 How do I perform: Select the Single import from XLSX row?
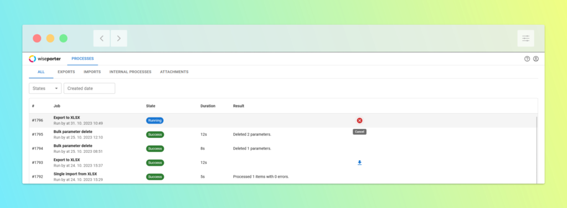283,177
